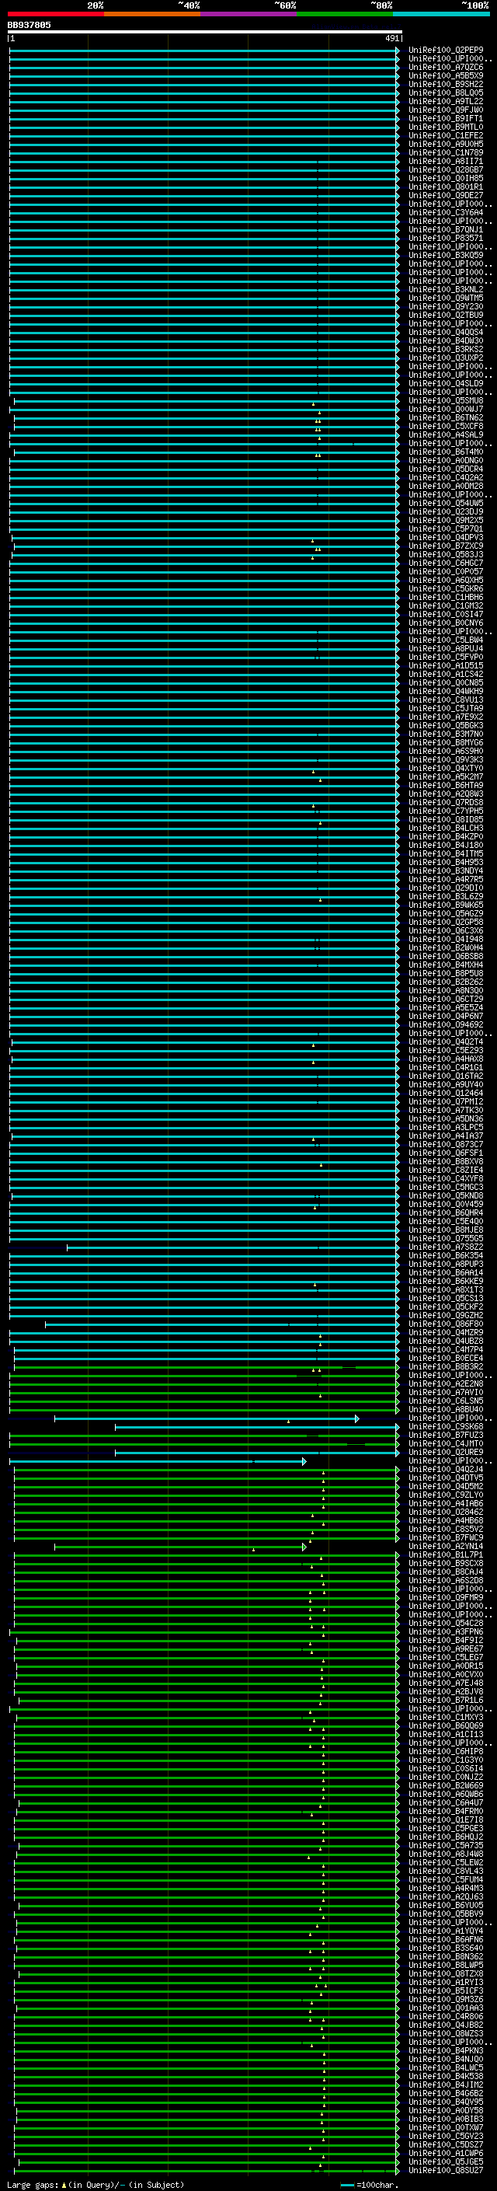Screen dimensions: 497x2191
Task: Pick sequence UniRef100_O28462
Action: click(x=445, y=1512)
